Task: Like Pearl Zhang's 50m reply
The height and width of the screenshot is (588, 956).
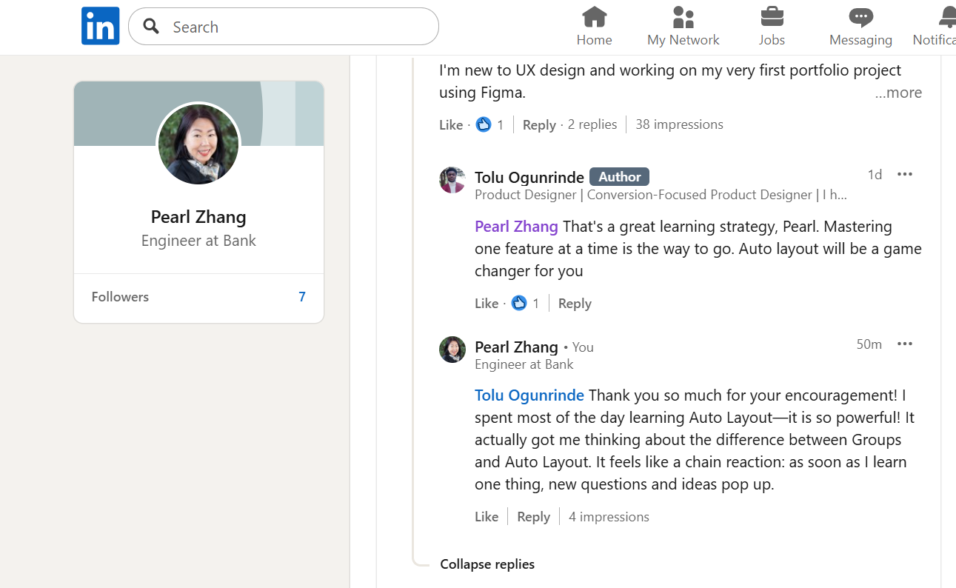Action: (x=487, y=517)
